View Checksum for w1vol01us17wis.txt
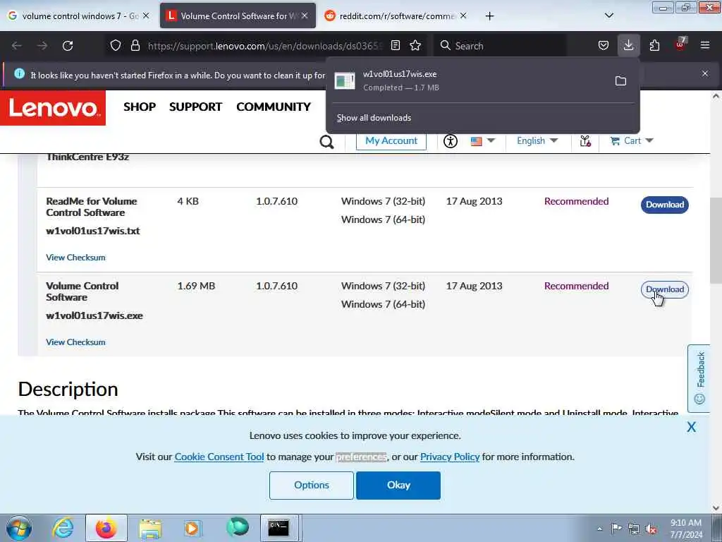722x542 pixels. [x=75, y=258]
